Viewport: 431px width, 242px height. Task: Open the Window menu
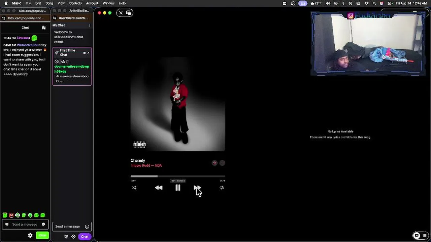(x=108, y=3)
